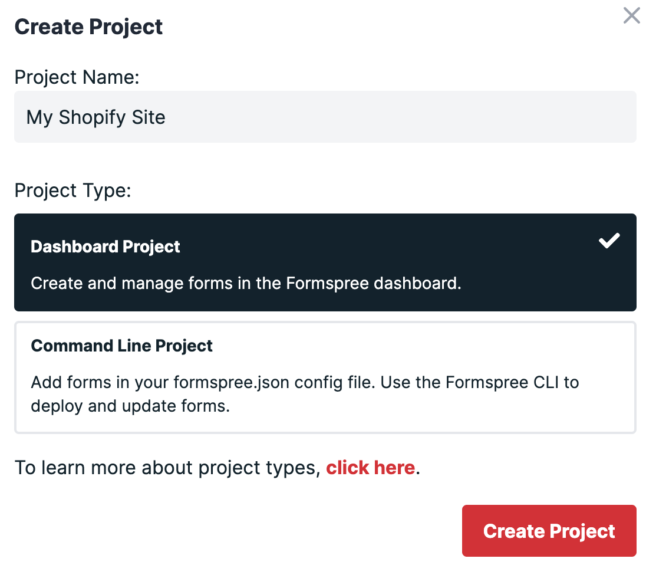
Task: Dismiss the dialog with the X icon
Action: click(631, 15)
